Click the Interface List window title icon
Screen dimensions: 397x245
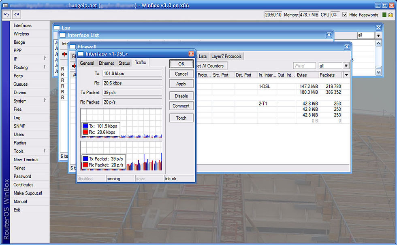point(63,35)
